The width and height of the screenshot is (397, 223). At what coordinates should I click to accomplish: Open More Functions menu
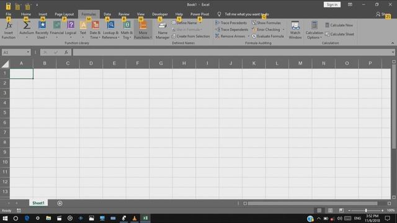[x=143, y=30]
